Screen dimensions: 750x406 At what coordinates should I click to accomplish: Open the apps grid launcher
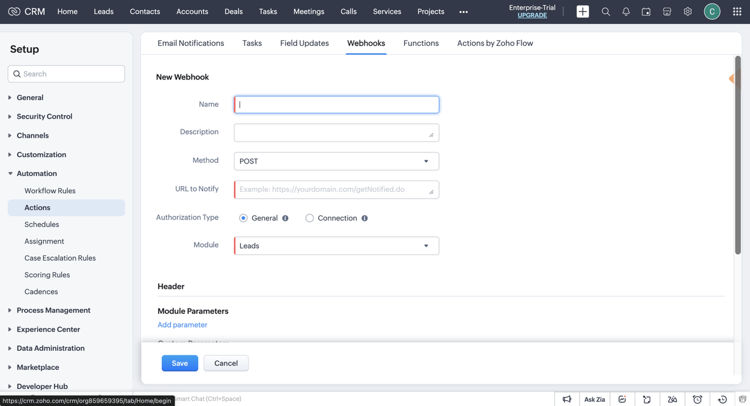click(x=737, y=12)
